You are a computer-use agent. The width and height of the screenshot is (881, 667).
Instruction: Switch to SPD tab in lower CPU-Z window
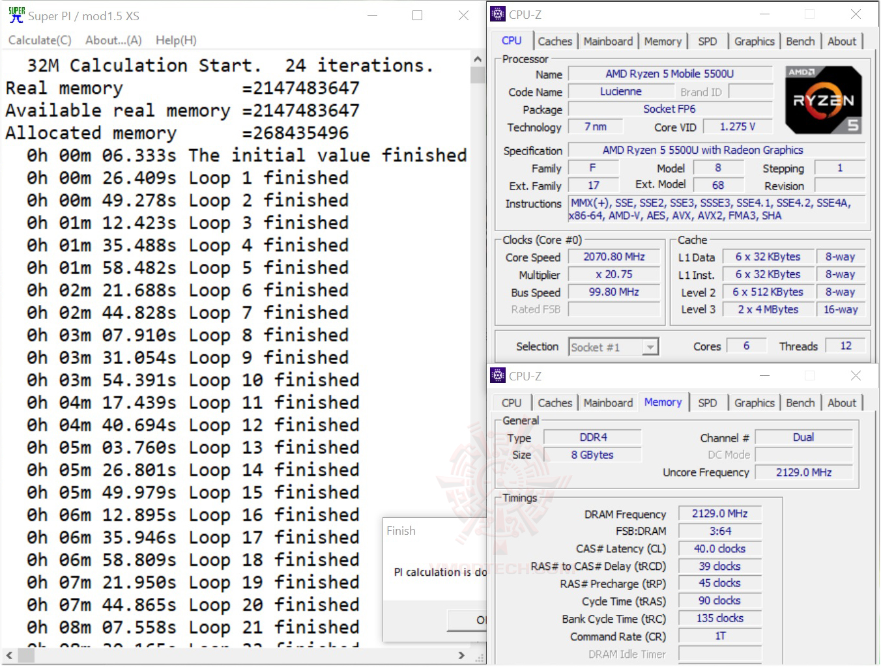[707, 403]
